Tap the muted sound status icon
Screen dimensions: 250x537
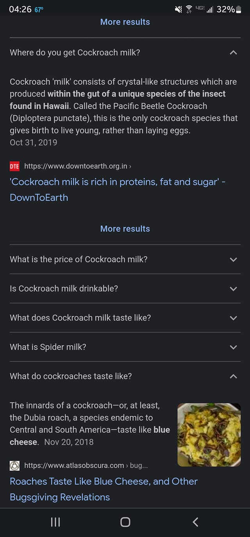(178, 9)
